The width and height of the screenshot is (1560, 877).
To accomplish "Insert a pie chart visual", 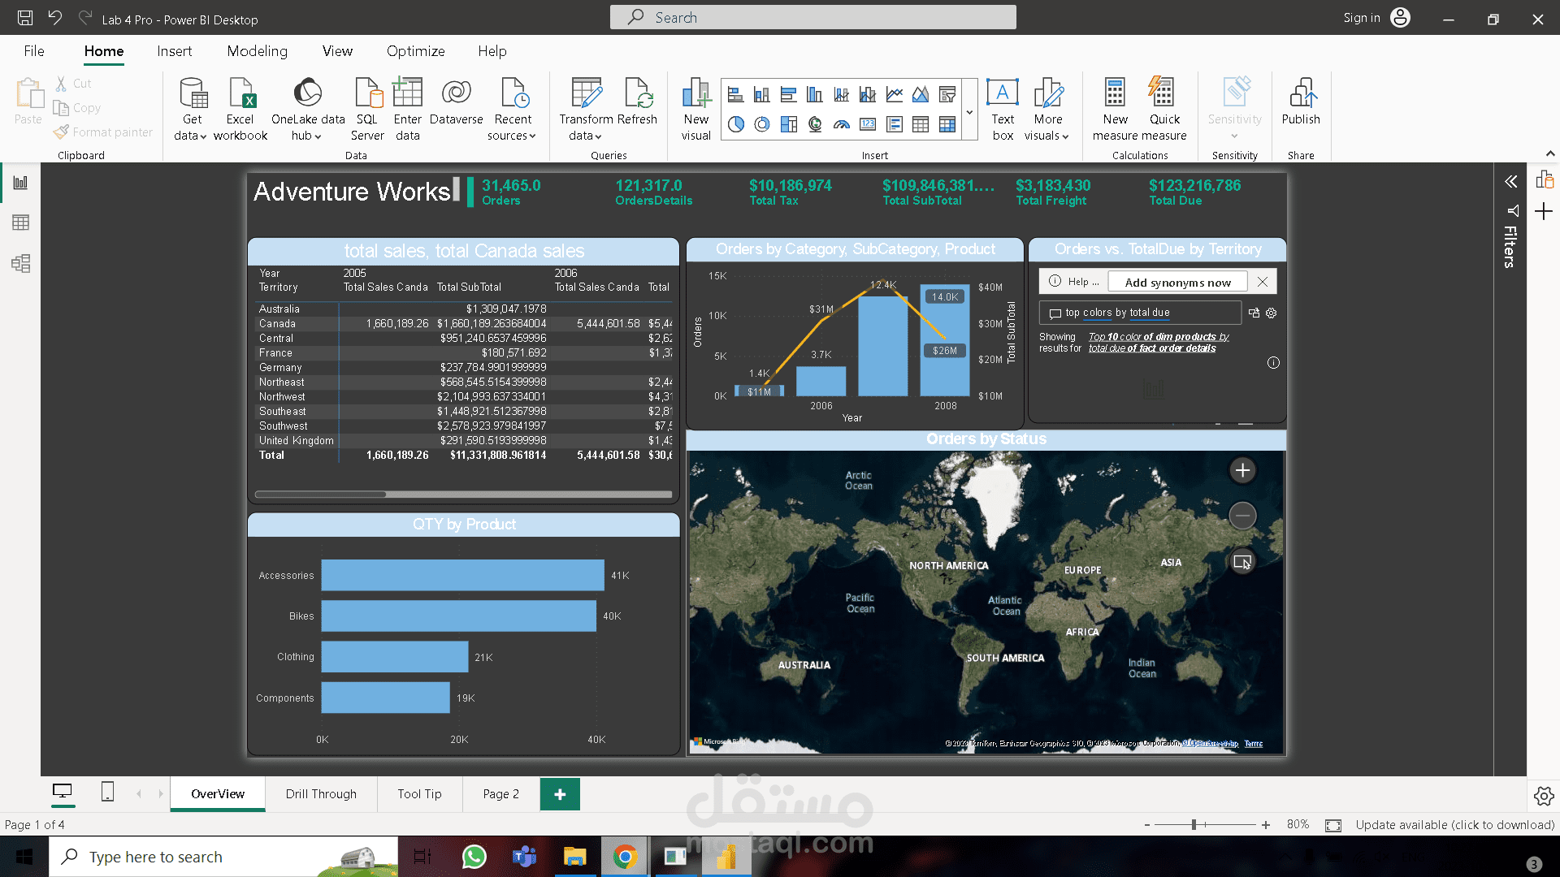I will coord(735,124).
